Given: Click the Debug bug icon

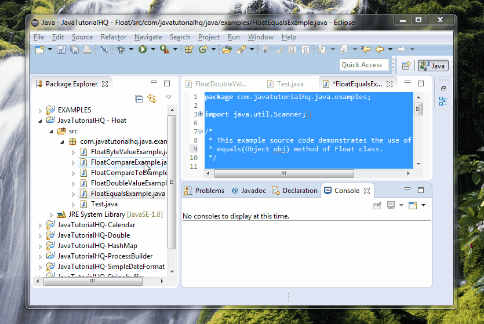Looking at the screenshot, I should pos(121,49).
